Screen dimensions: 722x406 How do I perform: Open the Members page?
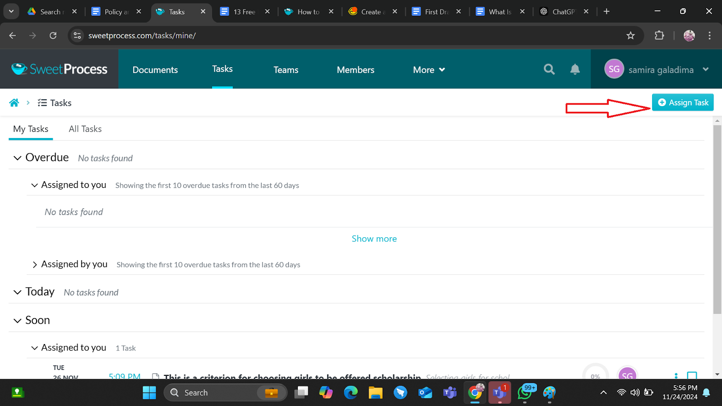356,69
